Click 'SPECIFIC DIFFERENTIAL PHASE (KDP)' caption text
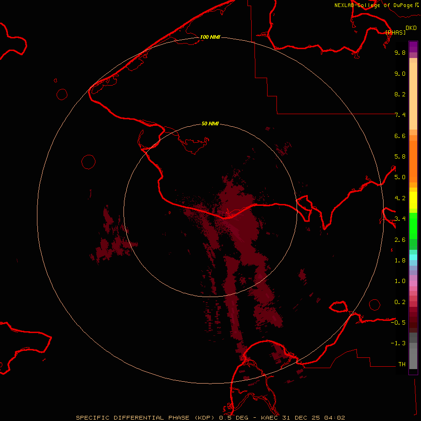Viewport: 421px width, 421px height. coord(146,418)
